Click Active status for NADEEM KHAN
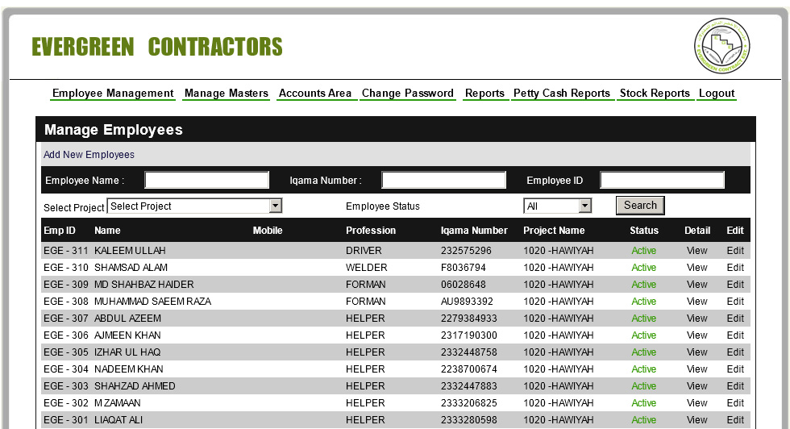Screen dimensions: 790x429 coord(644,369)
